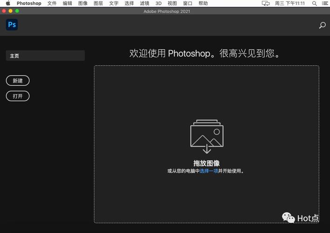330x233 pixels.
Task: Open the 帮助 menu
Action: [203, 3]
